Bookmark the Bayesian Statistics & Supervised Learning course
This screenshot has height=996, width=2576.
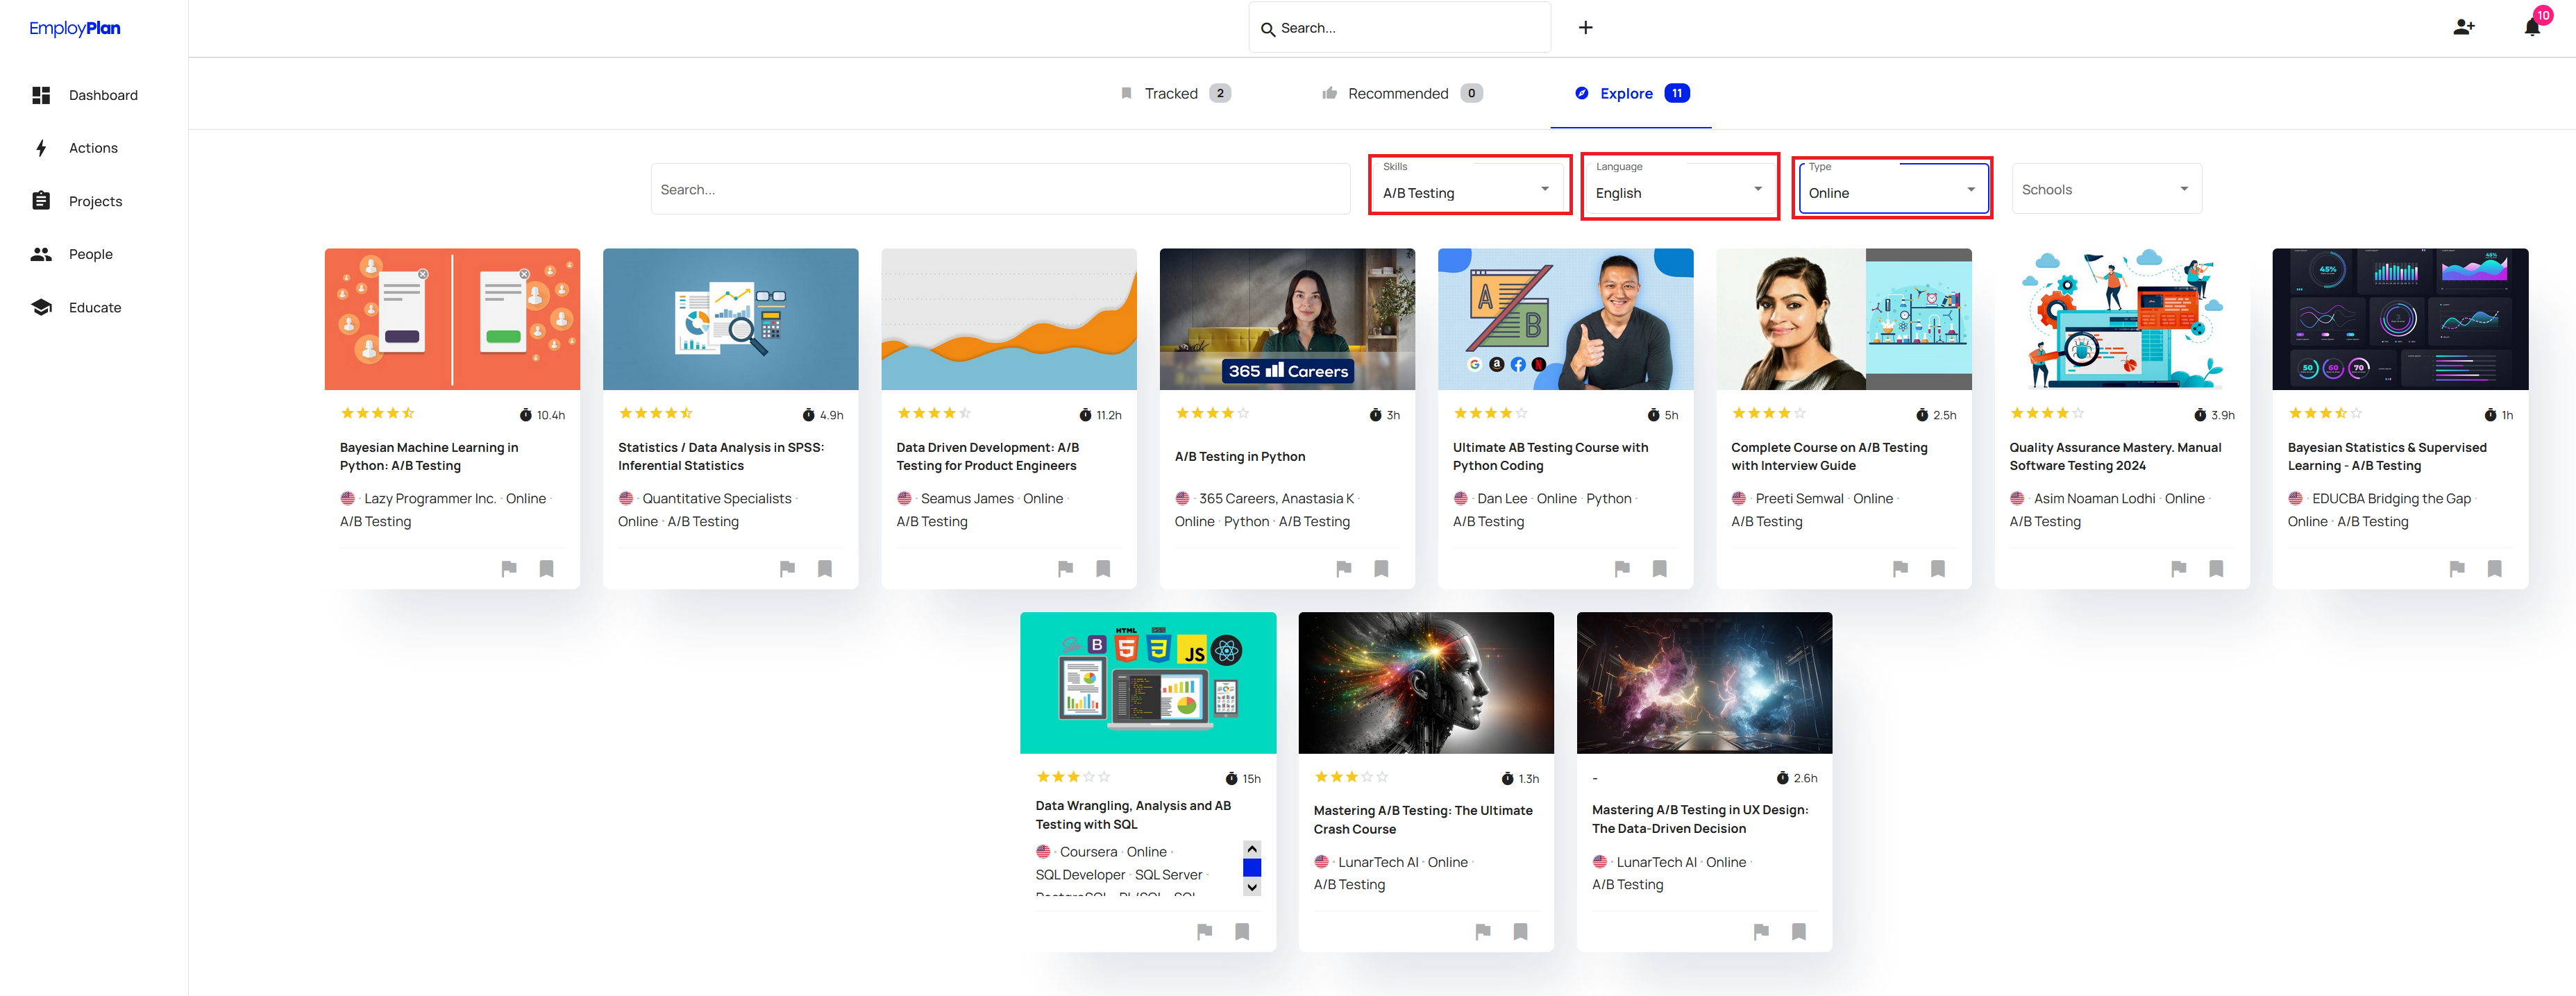tap(2494, 569)
